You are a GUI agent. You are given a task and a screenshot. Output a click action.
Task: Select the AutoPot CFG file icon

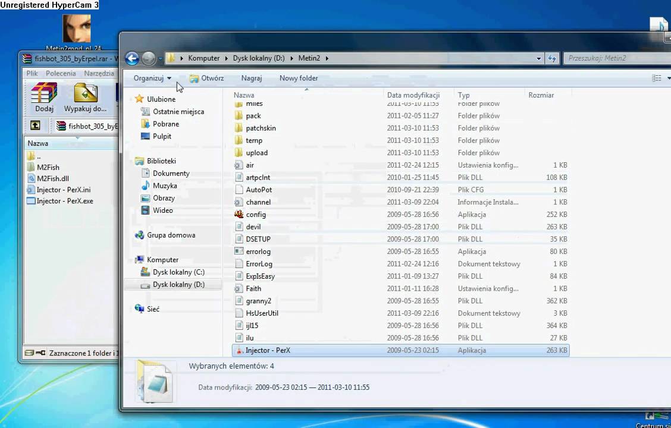click(x=239, y=190)
